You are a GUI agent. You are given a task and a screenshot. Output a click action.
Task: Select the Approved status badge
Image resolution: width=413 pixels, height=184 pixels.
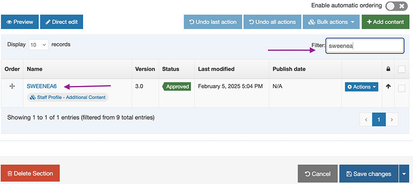[x=177, y=86]
